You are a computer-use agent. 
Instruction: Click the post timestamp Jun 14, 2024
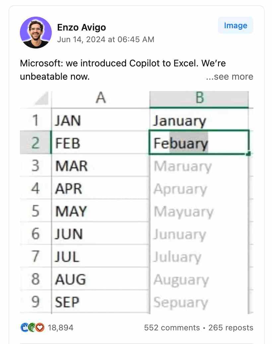105,40
